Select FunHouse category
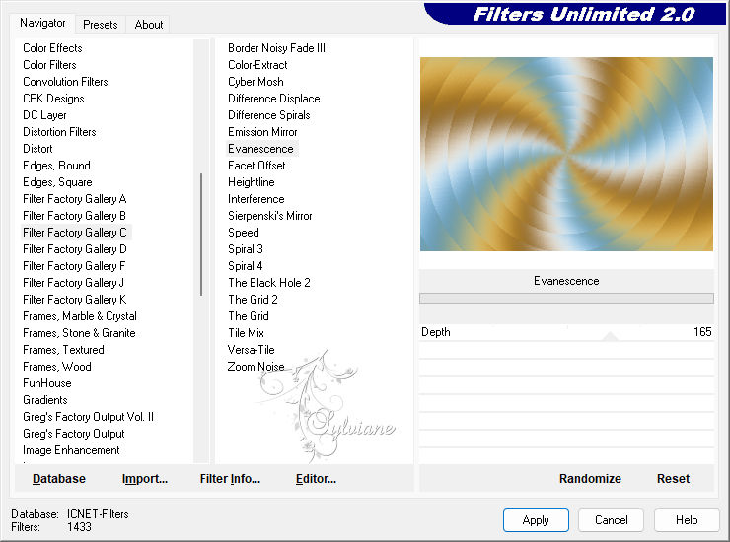Image resolution: width=730 pixels, height=542 pixels. (47, 383)
